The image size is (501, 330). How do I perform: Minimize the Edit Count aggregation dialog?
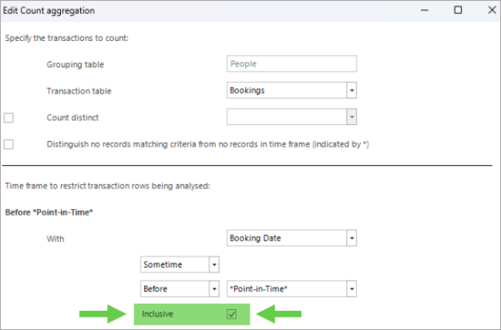[x=423, y=10]
